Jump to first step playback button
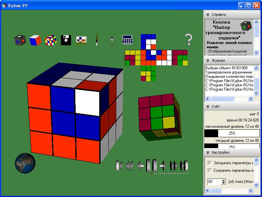Screen dimensions: 262x197 click(x=119, y=165)
